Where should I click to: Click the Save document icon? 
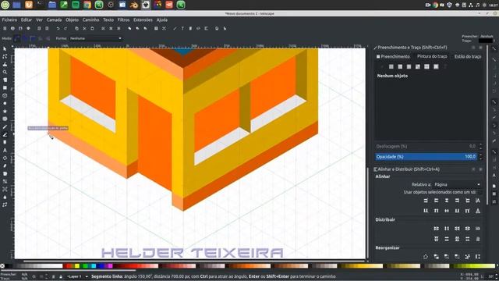(x=20, y=28)
